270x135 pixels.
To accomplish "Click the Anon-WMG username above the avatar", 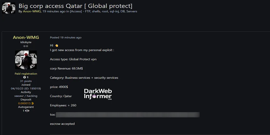I will pos(26,38).
